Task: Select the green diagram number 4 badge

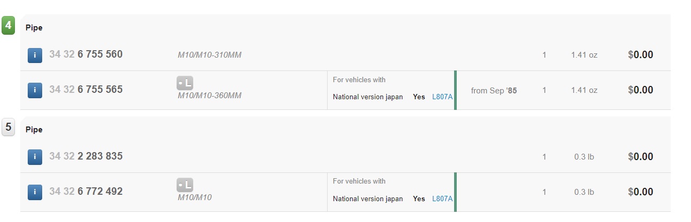Action: click(x=8, y=25)
